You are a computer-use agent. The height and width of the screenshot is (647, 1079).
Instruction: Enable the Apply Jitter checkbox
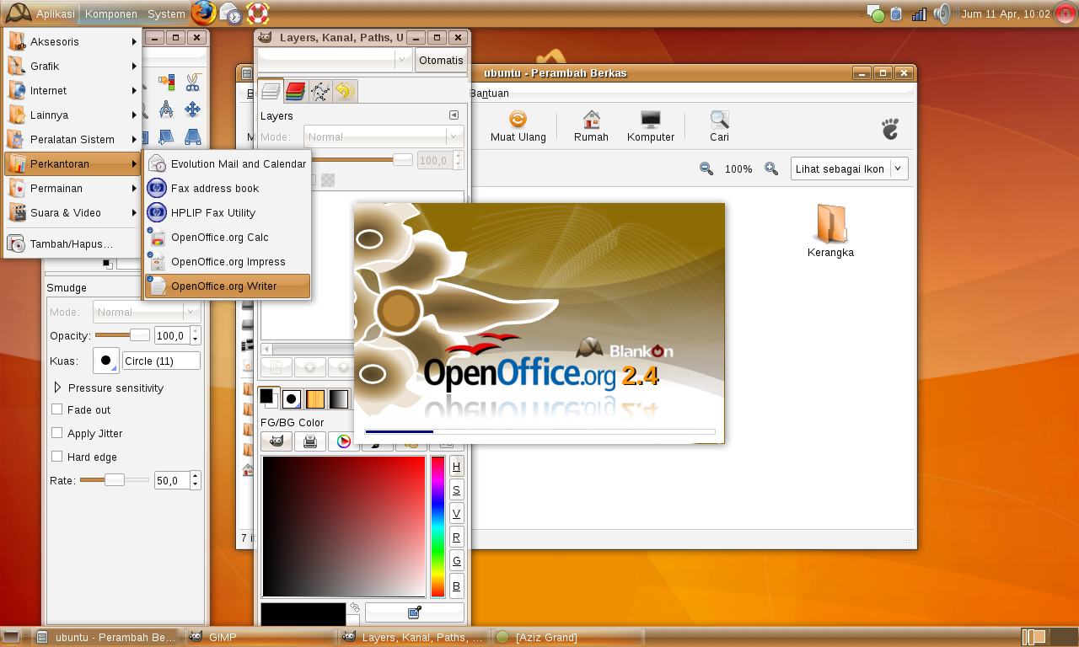[57, 433]
